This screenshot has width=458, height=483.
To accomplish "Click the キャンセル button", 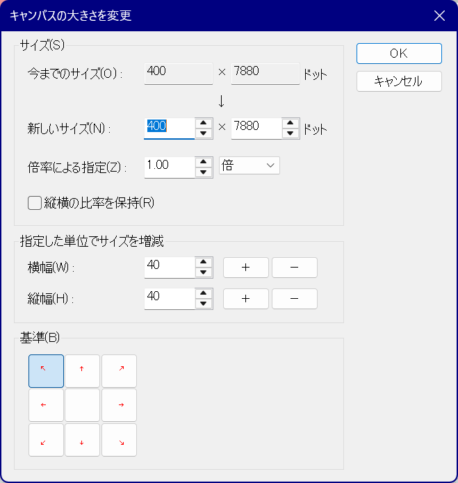I will tap(399, 81).
